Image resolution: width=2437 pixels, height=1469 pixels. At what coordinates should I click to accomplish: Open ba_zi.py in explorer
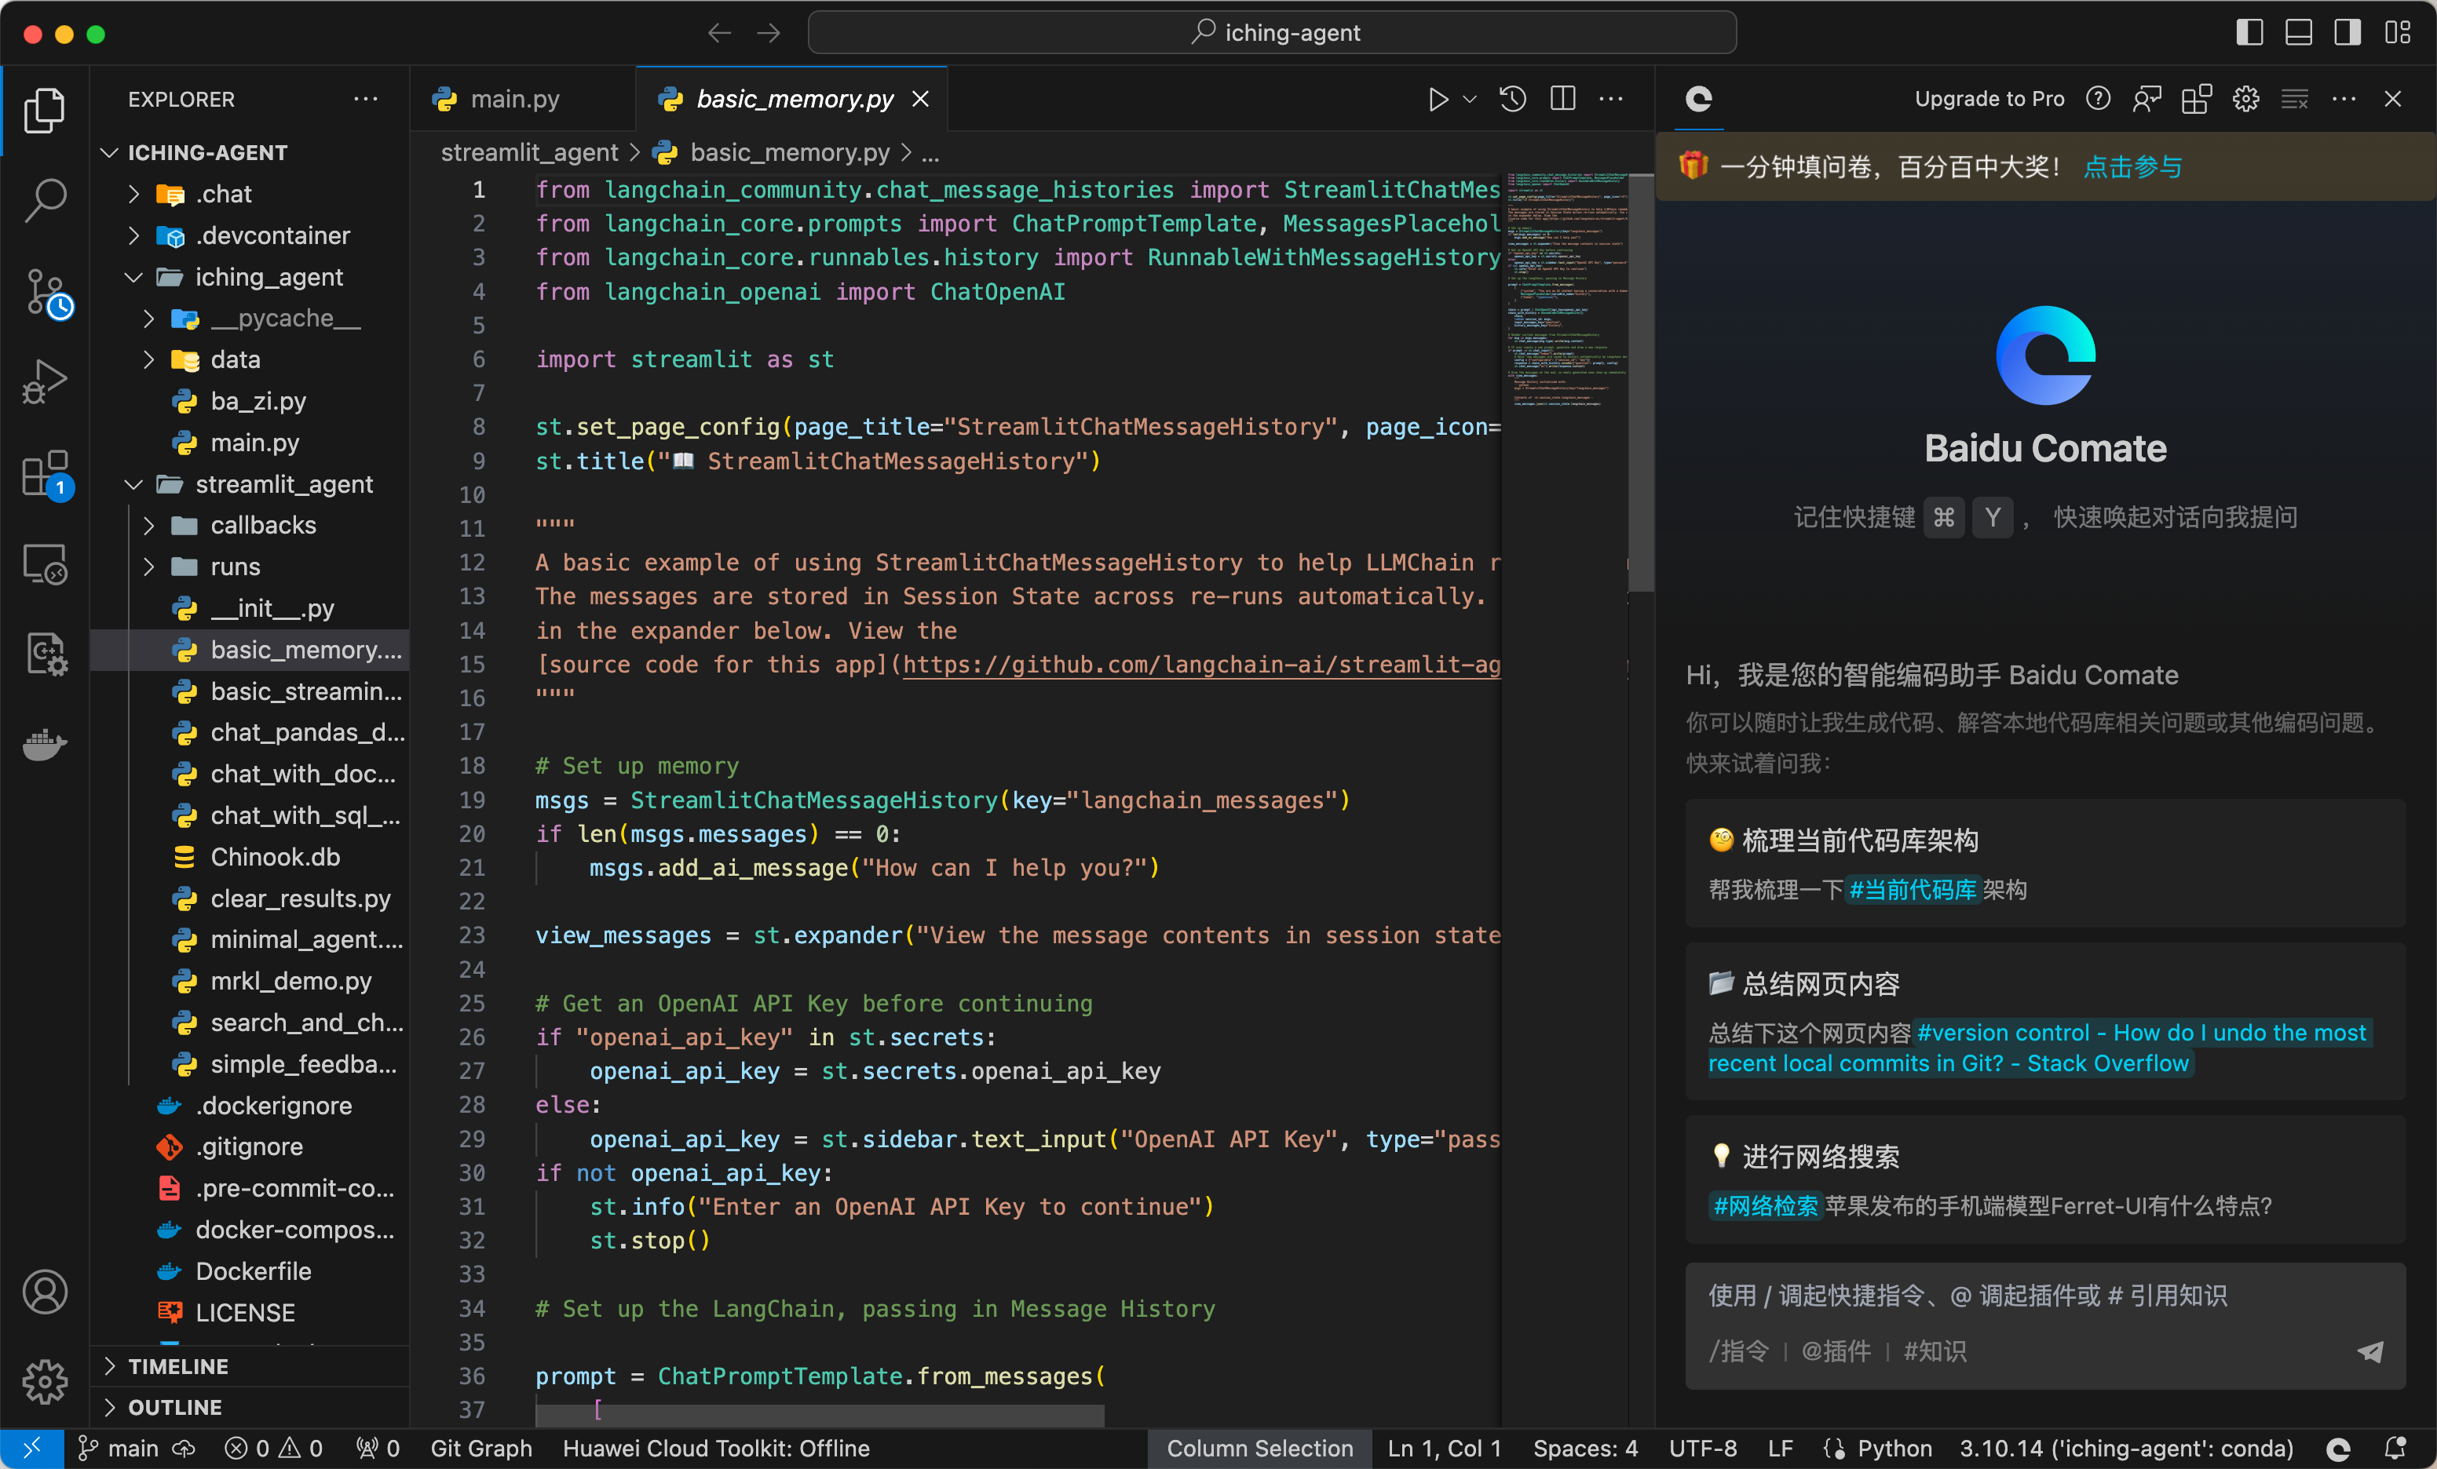249,401
